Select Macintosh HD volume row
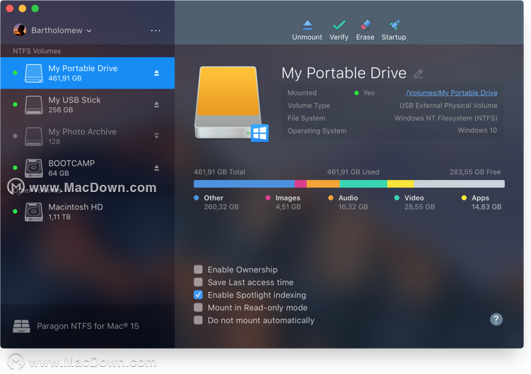 (x=88, y=212)
